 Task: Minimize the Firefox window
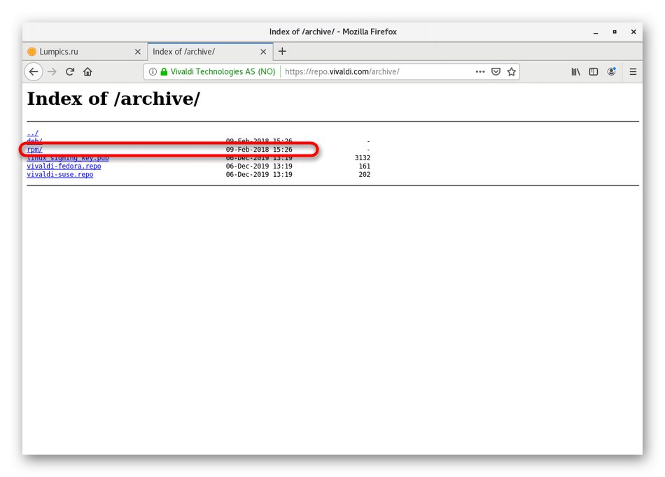596,32
